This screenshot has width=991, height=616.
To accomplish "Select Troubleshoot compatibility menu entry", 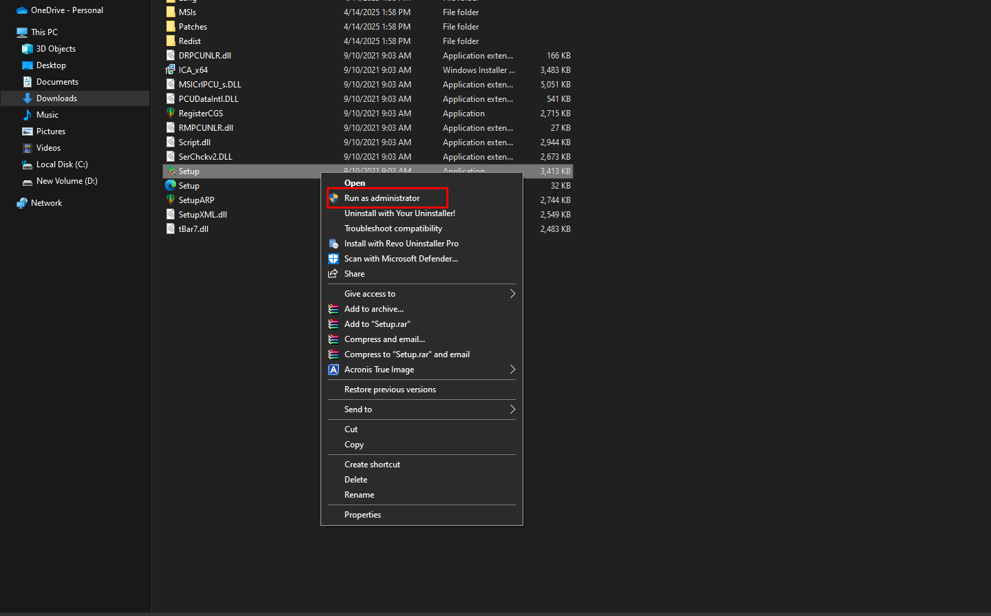I will point(393,229).
